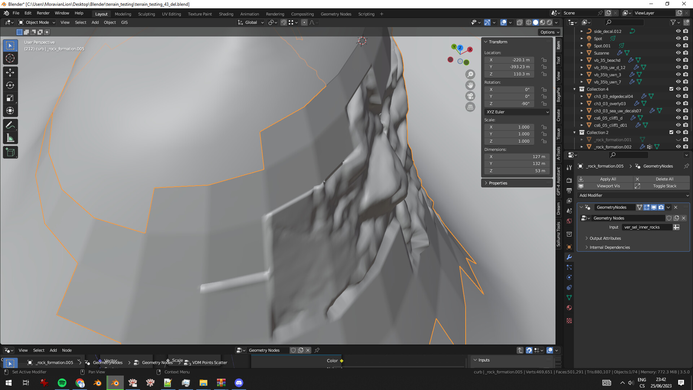Open the Render menu
Screen dimensions: 693x390
coord(43,13)
